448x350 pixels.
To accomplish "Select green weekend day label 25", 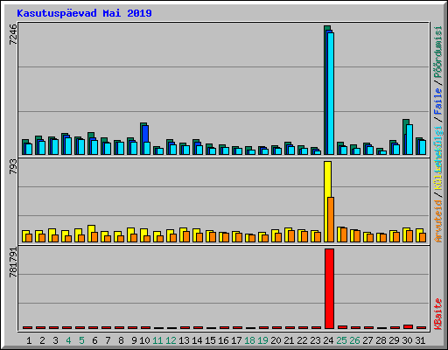I will [x=341, y=340].
